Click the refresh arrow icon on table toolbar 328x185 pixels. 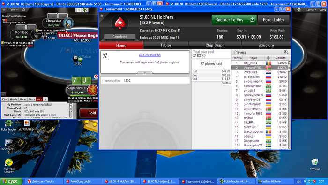pos(23,10)
